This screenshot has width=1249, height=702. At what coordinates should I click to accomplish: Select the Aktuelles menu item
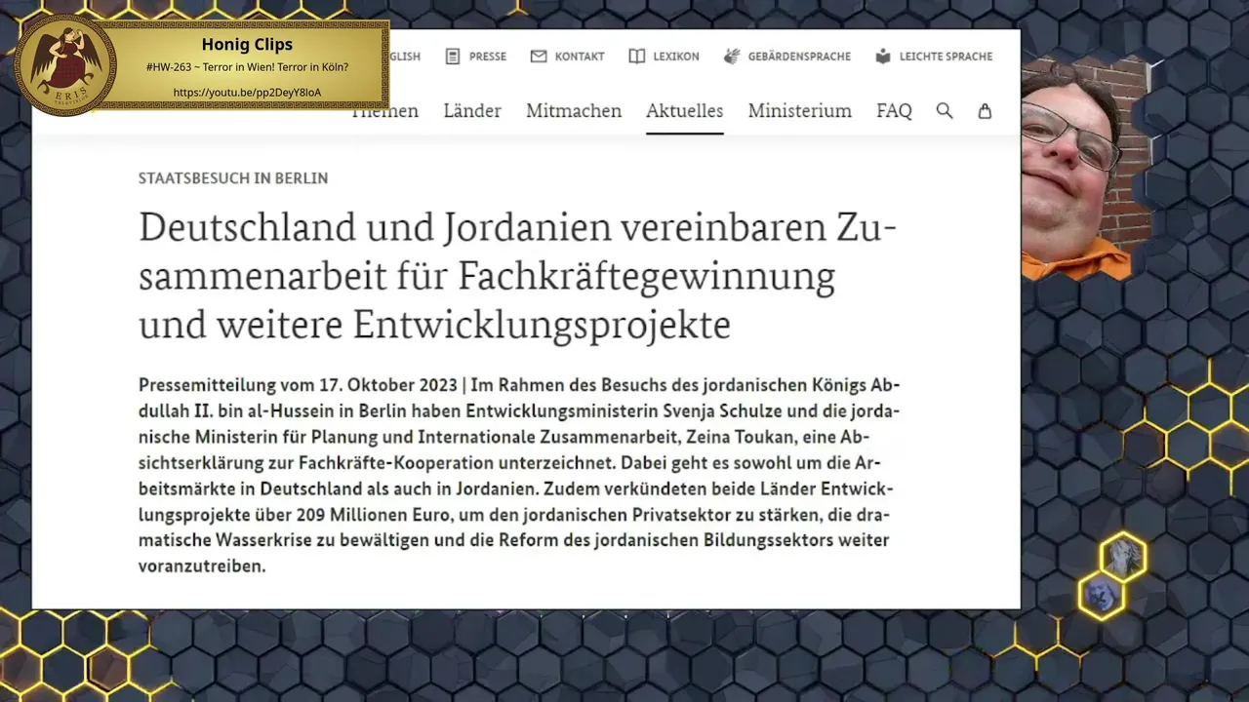click(684, 111)
